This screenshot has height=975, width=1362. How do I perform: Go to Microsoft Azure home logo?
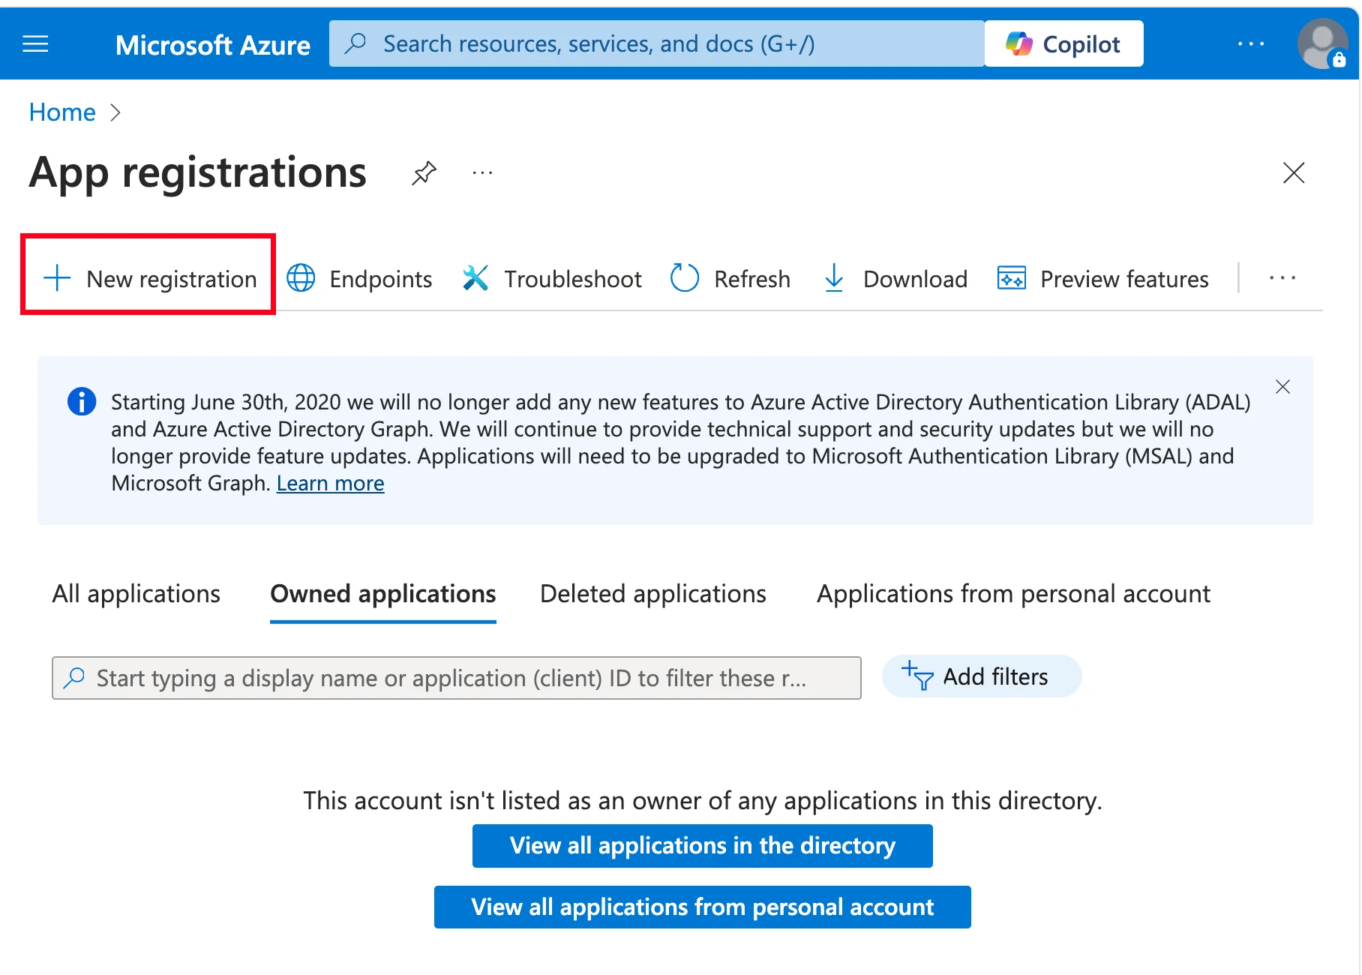(212, 45)
